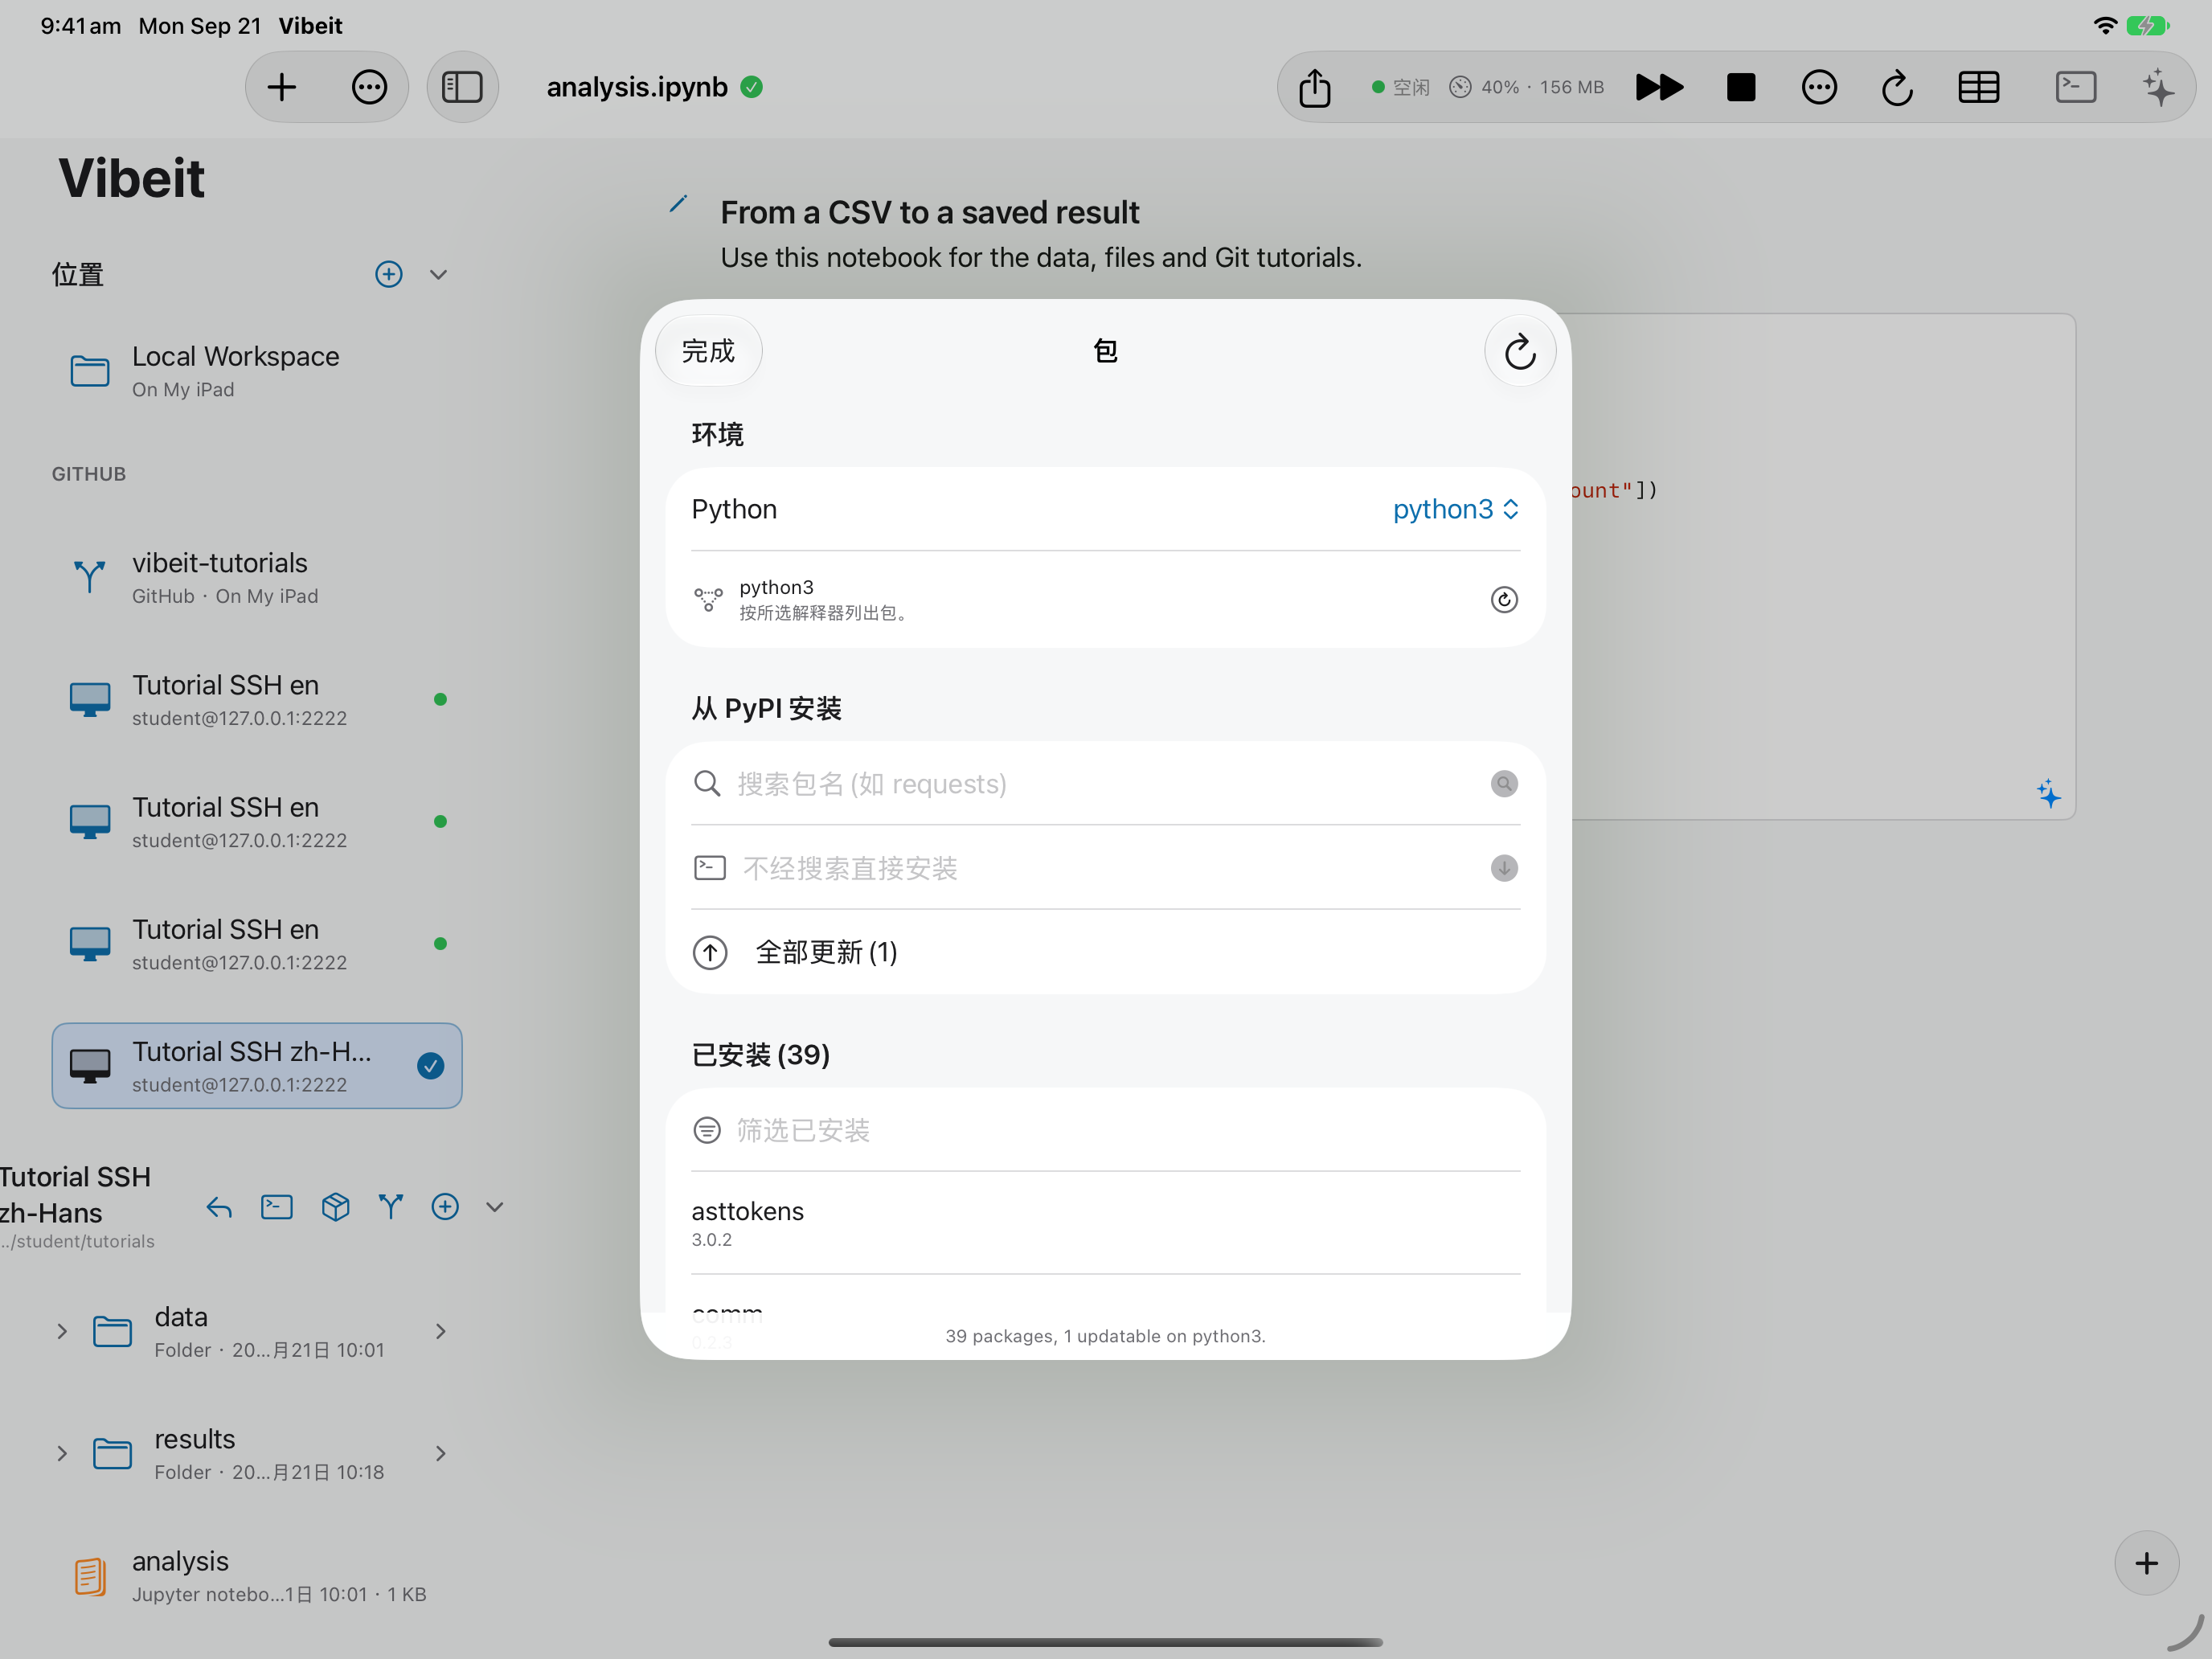Click the analysis.ipynb notebook title
2212x1659 pixels.
637,87
